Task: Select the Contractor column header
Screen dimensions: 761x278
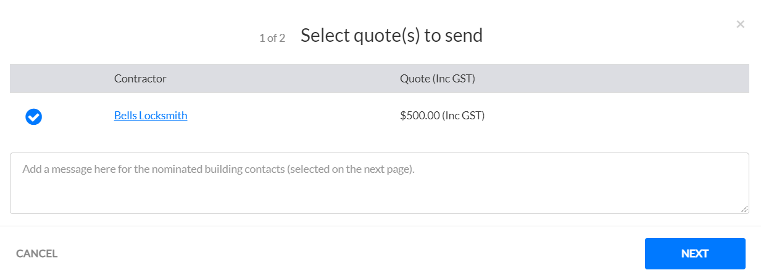Action: pyautogui.click(x=140, y=79)
